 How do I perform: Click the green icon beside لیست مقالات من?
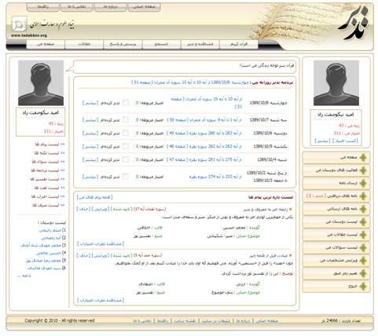363,235
